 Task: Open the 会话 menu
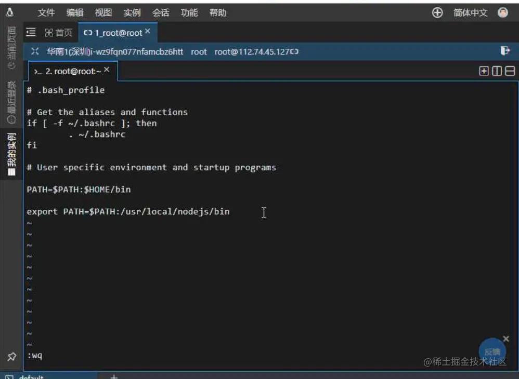click(x=161, y=13)
